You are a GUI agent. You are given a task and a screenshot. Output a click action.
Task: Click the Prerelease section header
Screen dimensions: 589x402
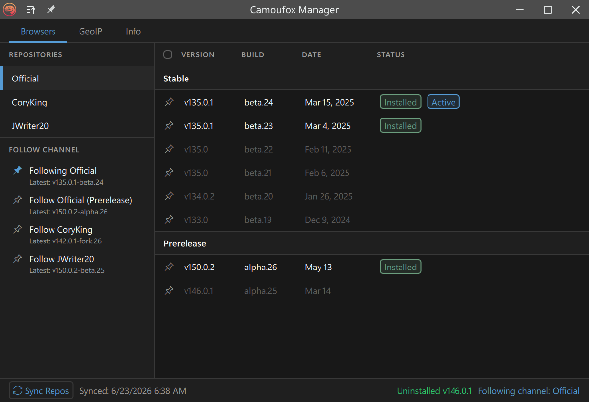[185, 243]
